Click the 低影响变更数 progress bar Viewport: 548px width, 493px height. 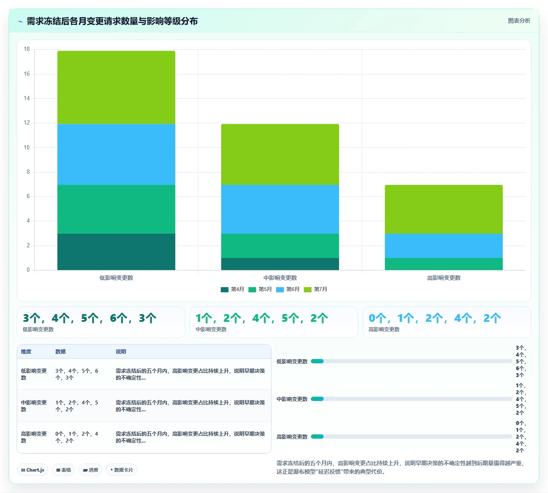(411, 361)
